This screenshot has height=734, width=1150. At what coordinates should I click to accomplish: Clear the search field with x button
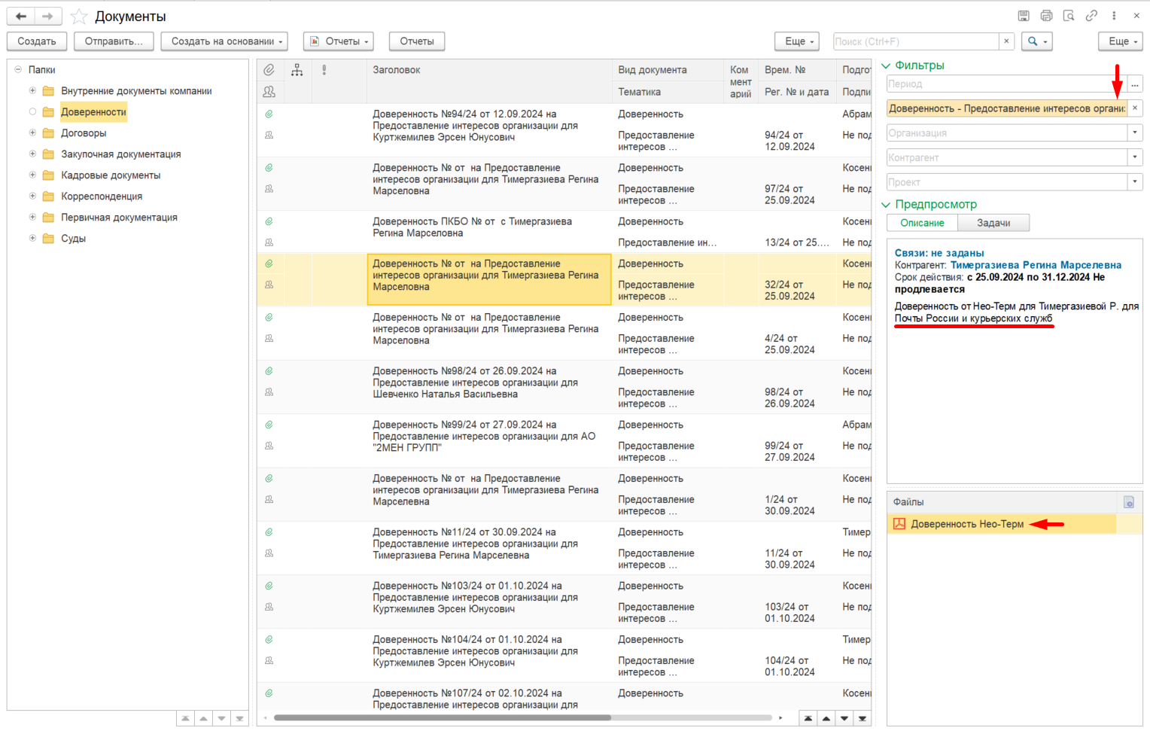1006,41
